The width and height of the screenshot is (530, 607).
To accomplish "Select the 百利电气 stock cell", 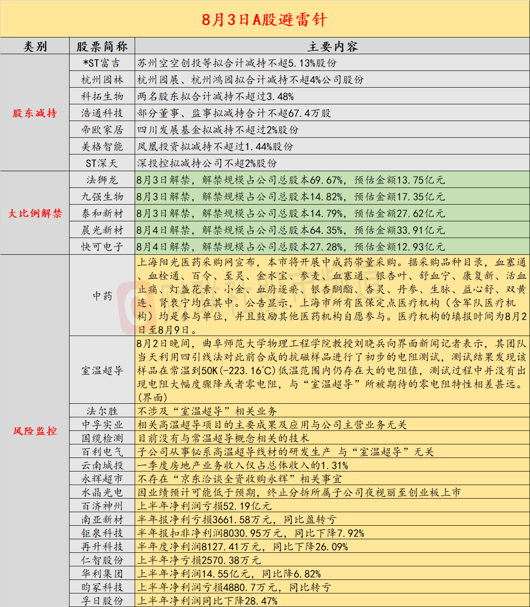I will point(102,452).
